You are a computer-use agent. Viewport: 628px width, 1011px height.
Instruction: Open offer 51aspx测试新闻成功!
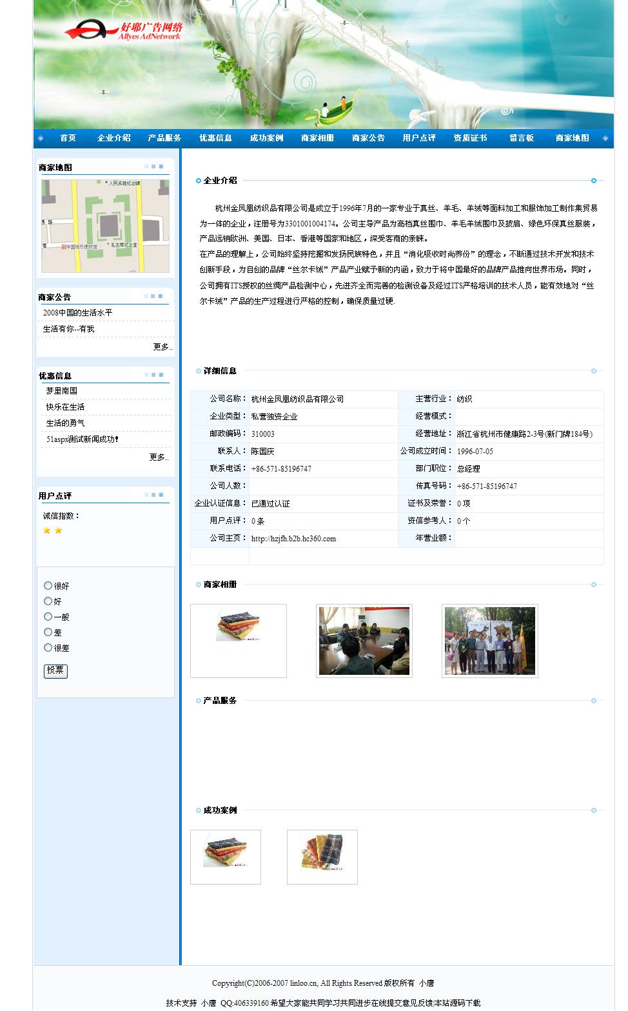pos(82,439)
